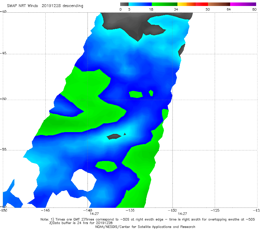Viewport: 260px width, 229px height.
Task: Click the title 'SMAP NRT Winds 20191228 descending'
Action: (45, 6)
